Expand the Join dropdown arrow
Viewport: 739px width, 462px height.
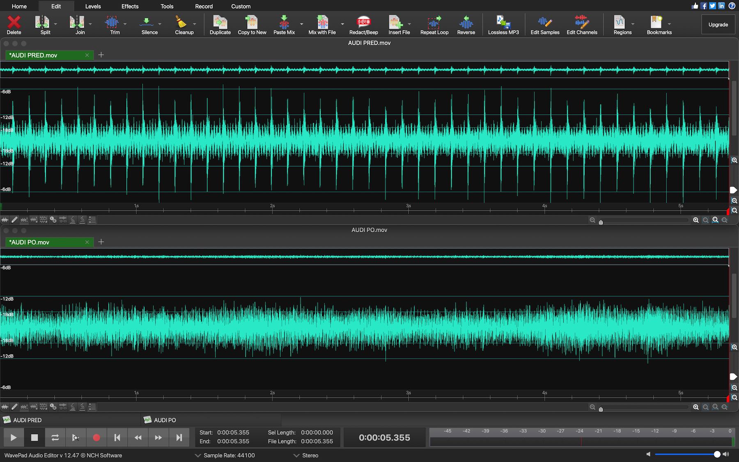pos(90,24)
